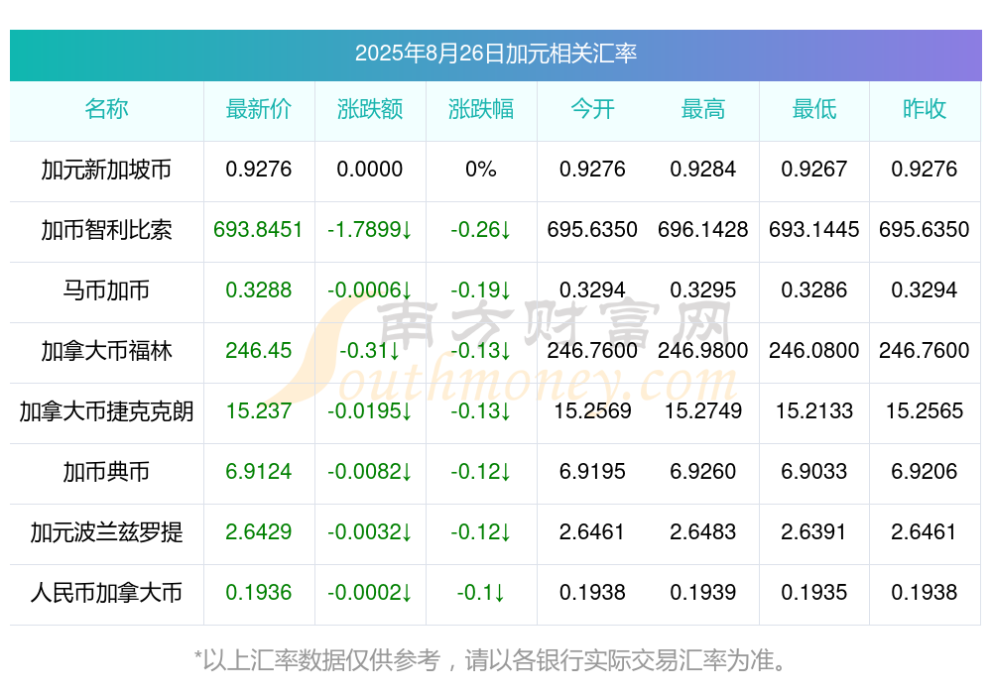Click the 最新价 column header

(x=259, y=109)
